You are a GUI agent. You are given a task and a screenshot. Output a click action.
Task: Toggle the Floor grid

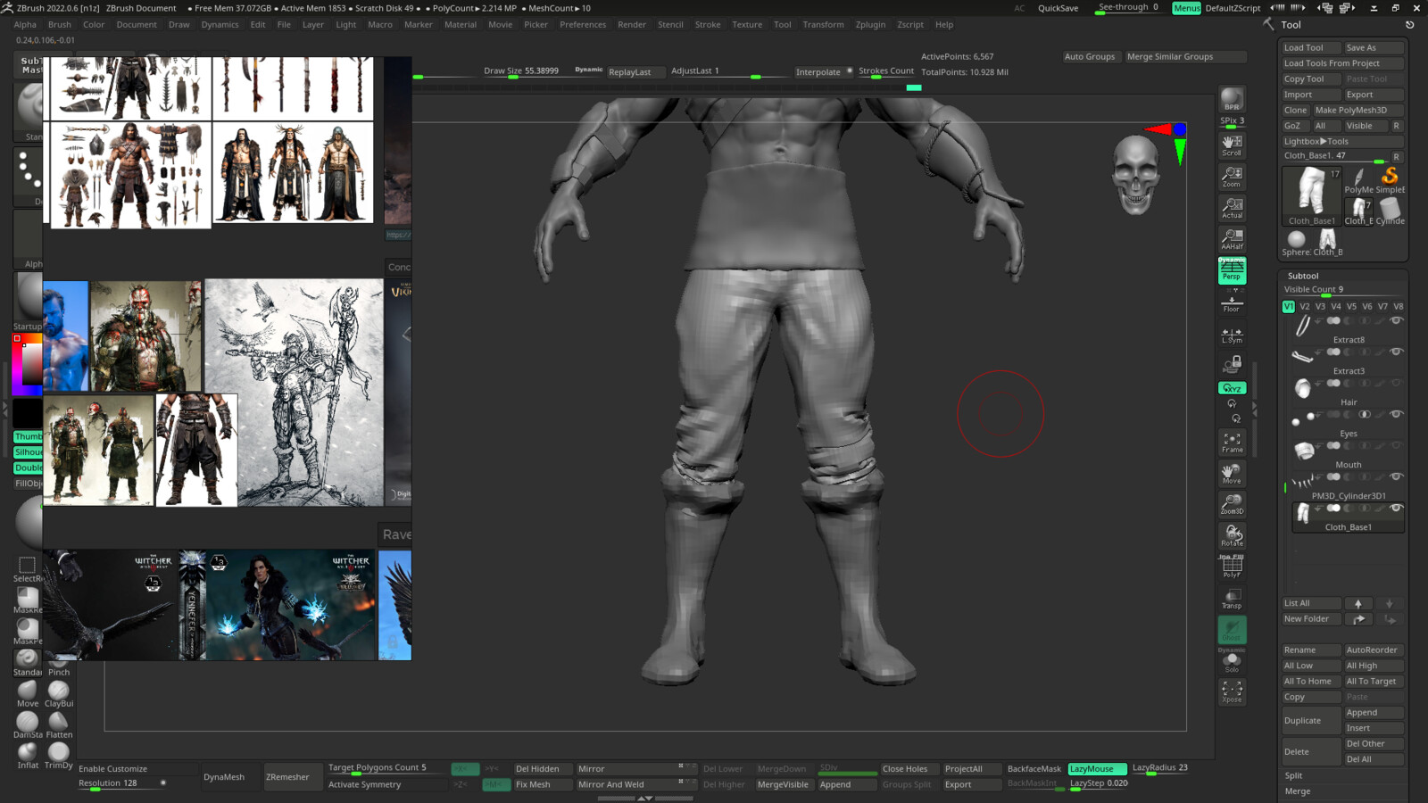pyautogui.click(x=1232, y=302)
